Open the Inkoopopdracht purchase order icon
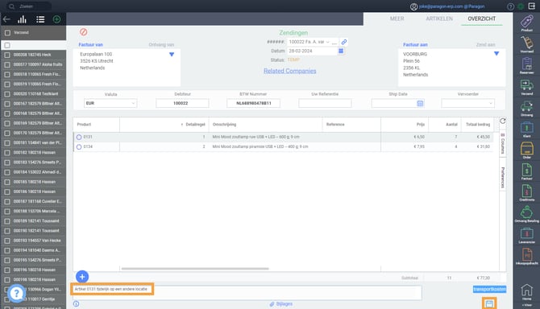540x309 pixels. click(x=526, y=256)
